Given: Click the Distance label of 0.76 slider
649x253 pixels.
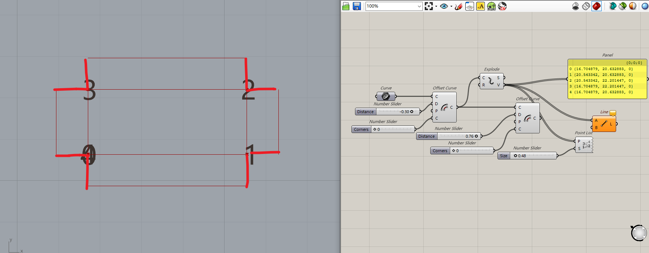Looking at the screenshot, I should click(x=427, y=136).
